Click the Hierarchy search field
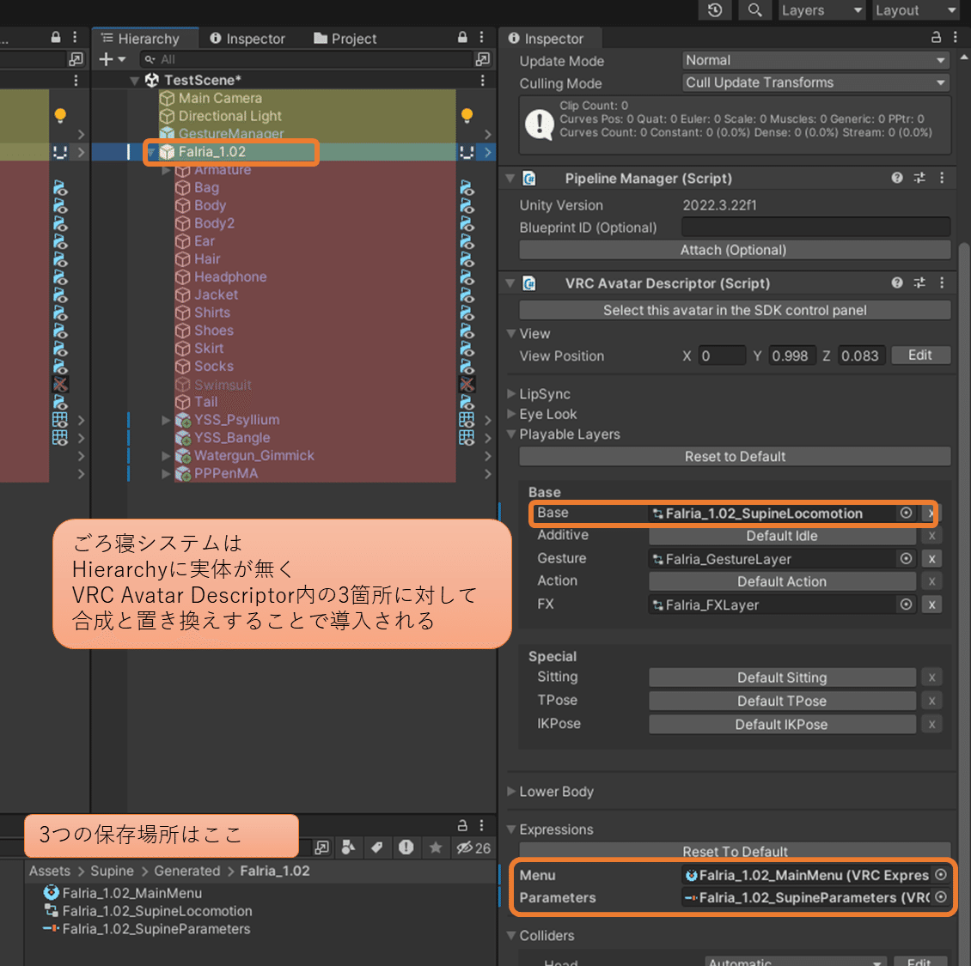971x966 pixels. point(306,59)
